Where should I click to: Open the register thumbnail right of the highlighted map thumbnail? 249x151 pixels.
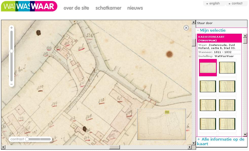[x=227, y=68]
